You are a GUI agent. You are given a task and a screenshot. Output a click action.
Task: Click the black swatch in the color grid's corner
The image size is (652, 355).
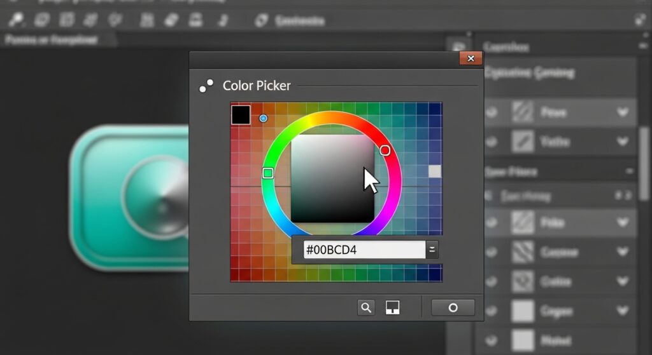coord(241,115)
